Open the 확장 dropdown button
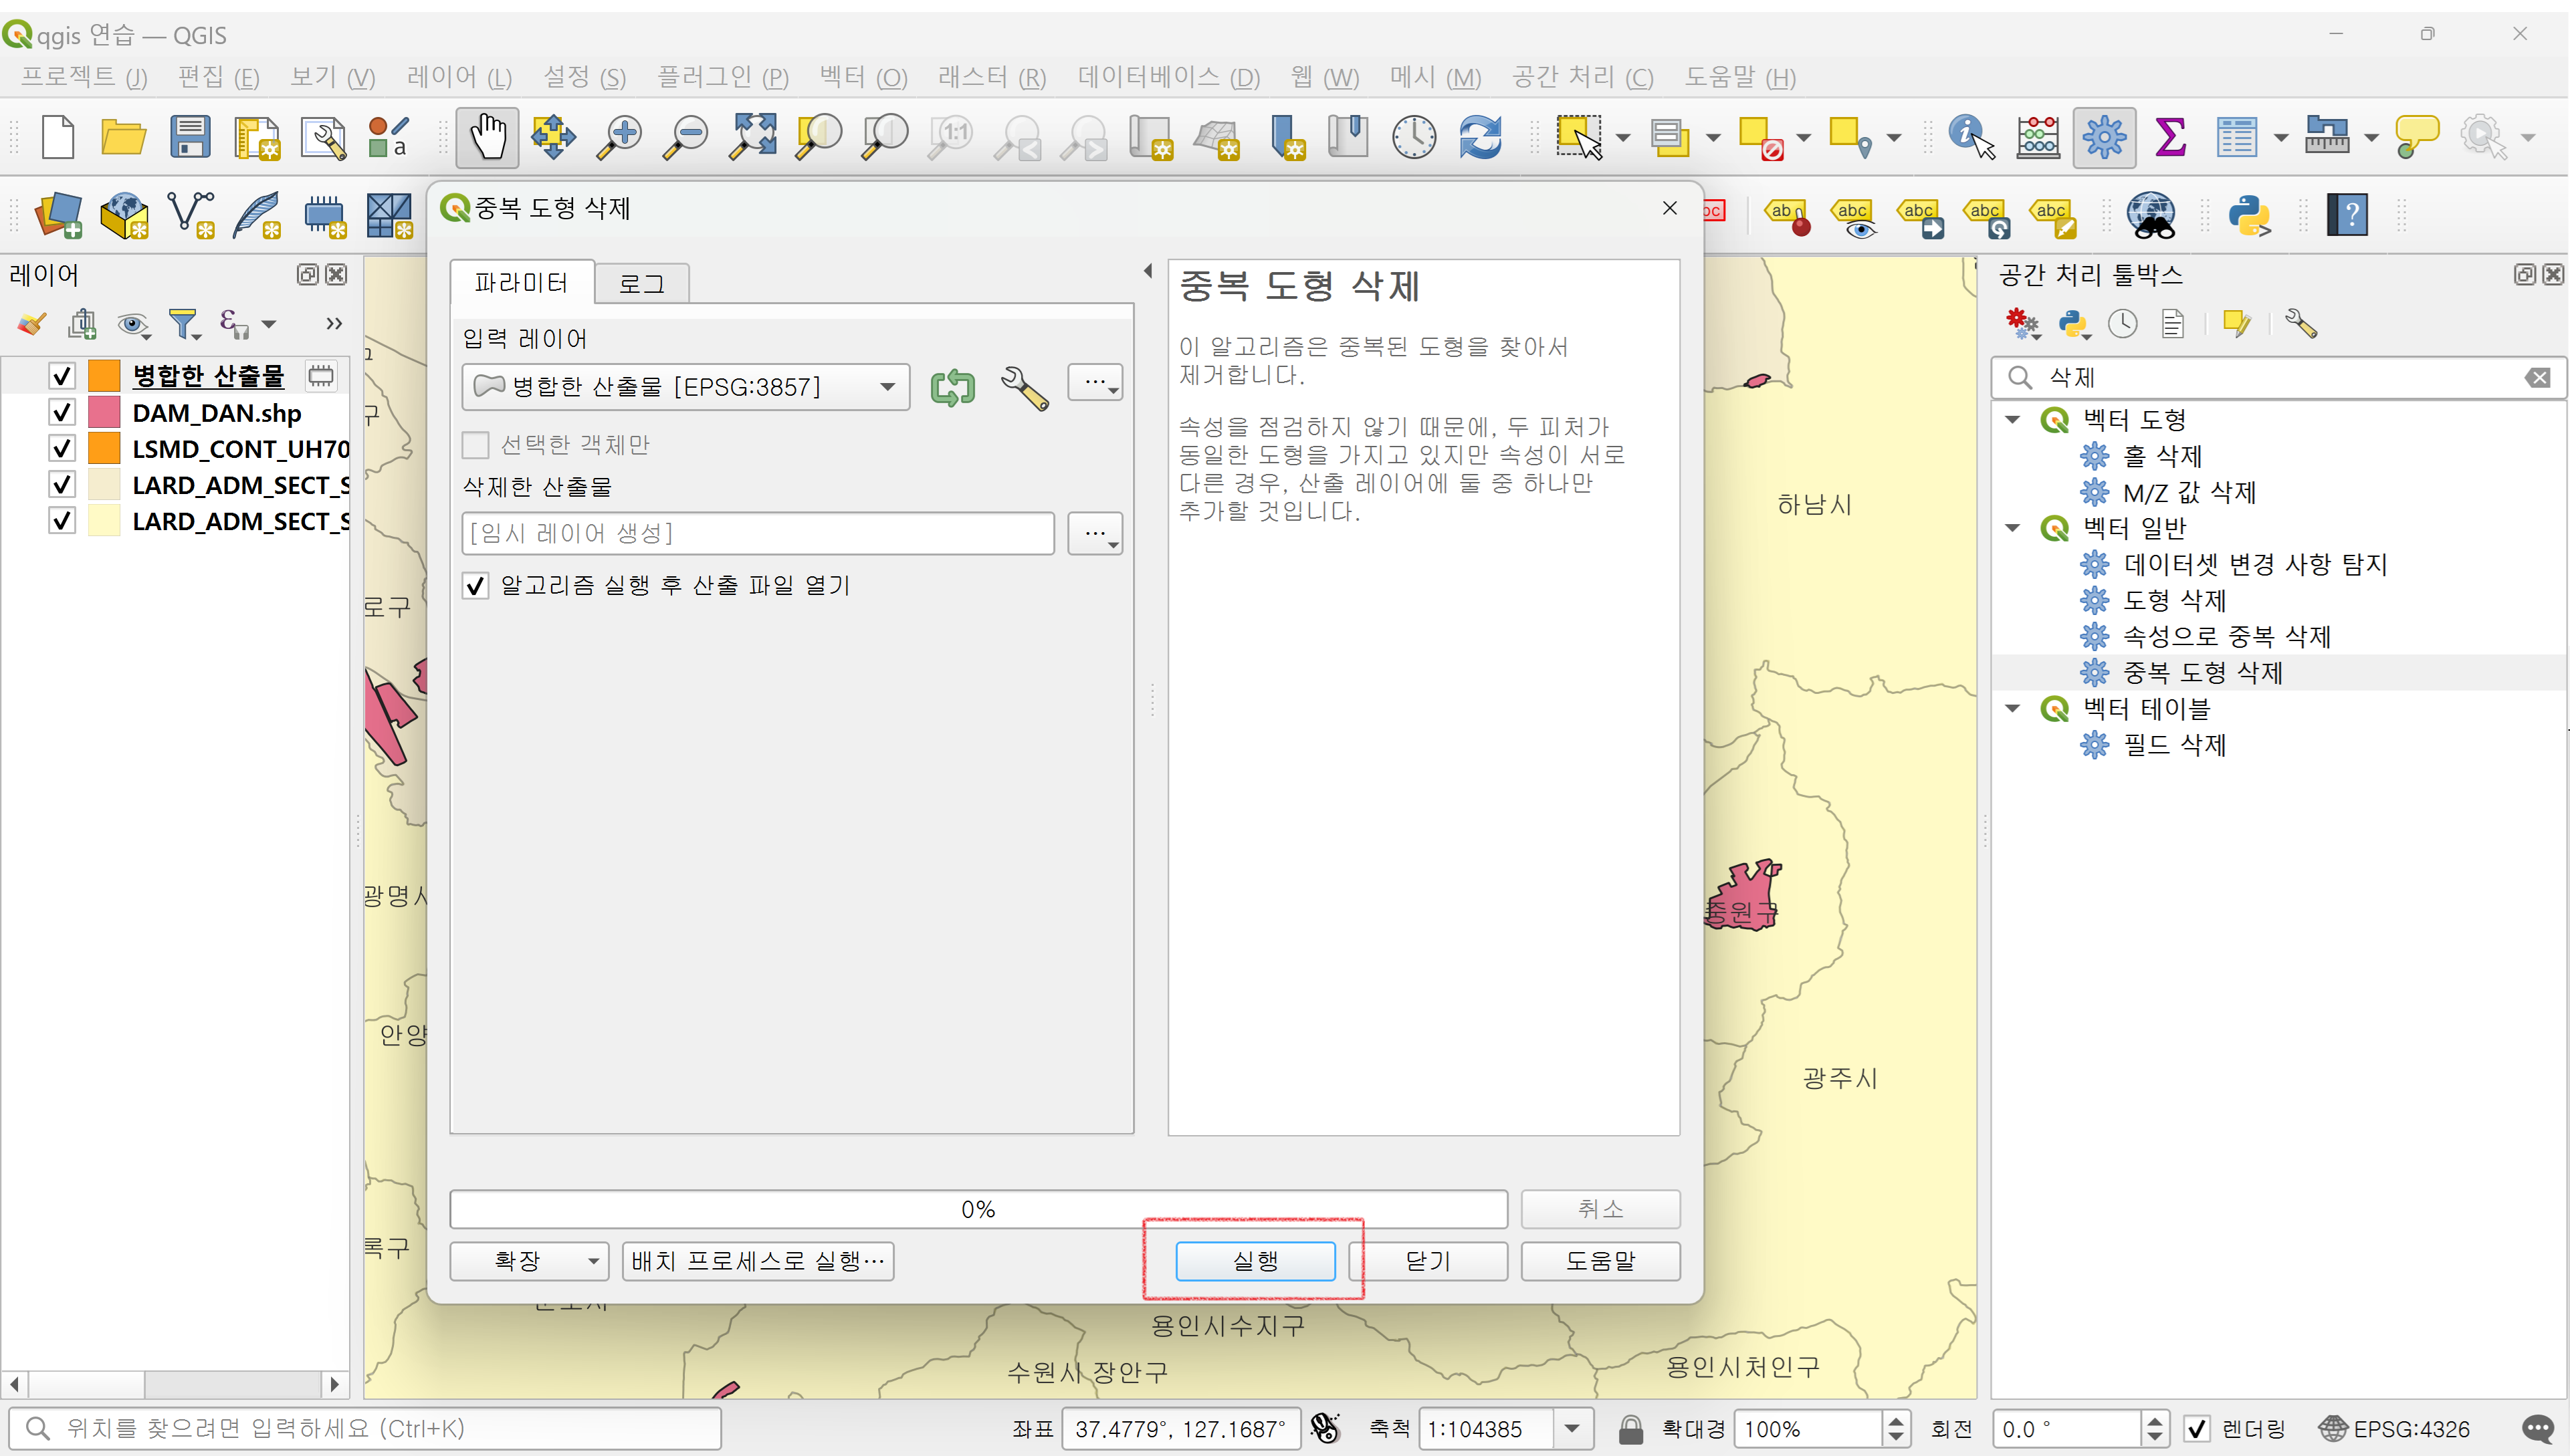Screen dimensions: 2570x1456 [529, 1261]
